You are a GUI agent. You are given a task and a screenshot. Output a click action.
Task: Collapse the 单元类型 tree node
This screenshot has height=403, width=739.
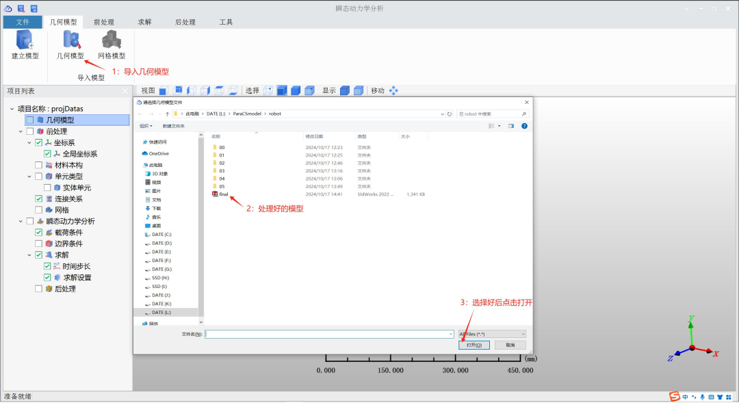(x=29, y=177)
